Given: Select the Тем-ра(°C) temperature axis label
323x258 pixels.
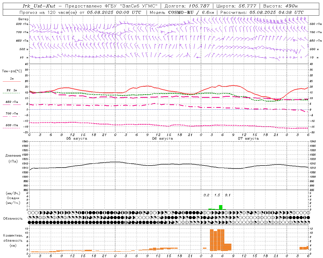Looking at the screenshot, I should tap(12, 71).
